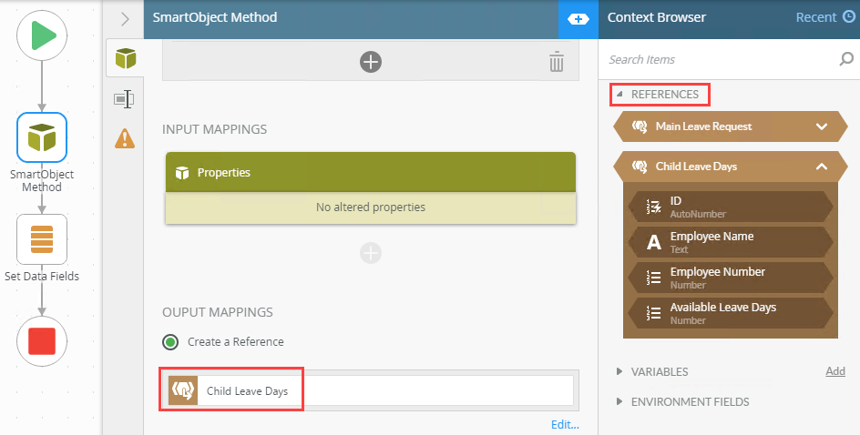Click the Add variables link
This screenshot has width=860, height=435.
[835, 371]
